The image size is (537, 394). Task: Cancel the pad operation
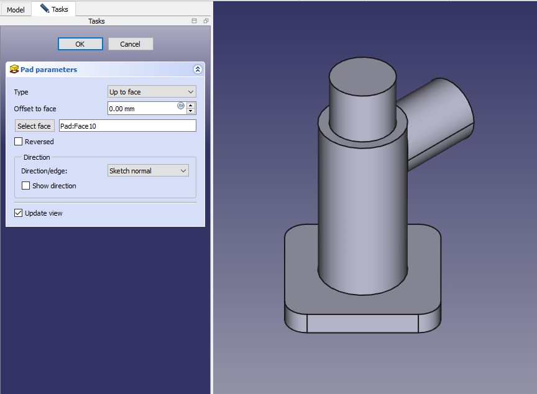[x=131, y=44]
